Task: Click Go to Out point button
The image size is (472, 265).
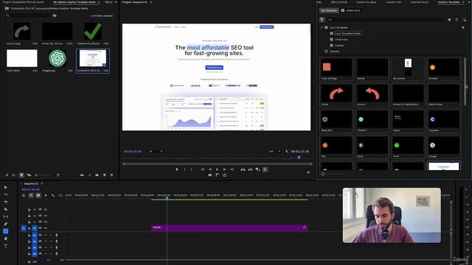Action: tap(232, 169)
